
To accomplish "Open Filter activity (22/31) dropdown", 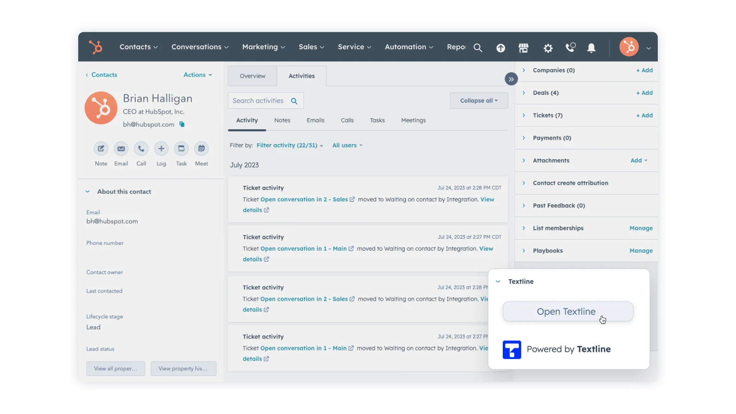I will pos(290,145).
